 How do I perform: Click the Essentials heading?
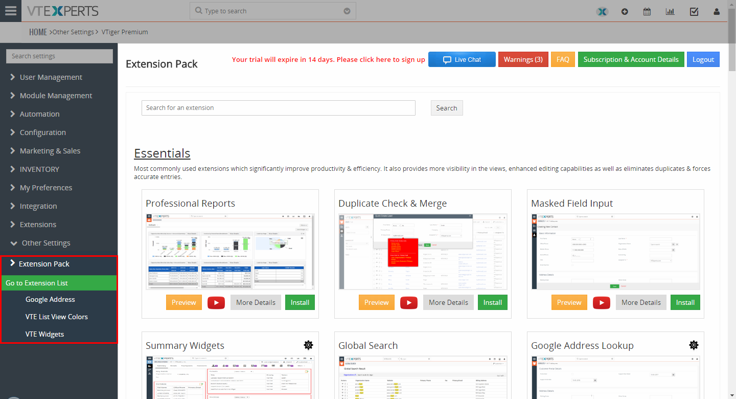[x=162, y=153]
